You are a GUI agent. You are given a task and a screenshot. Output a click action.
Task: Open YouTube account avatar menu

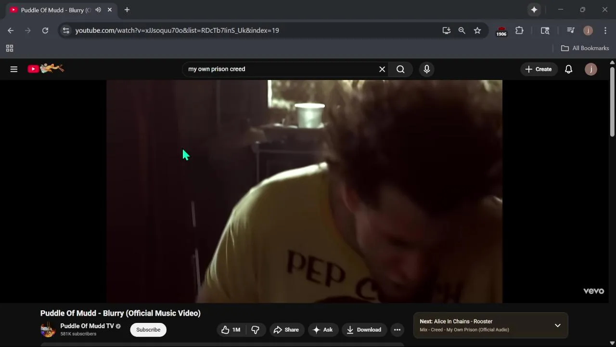point(590,69)
